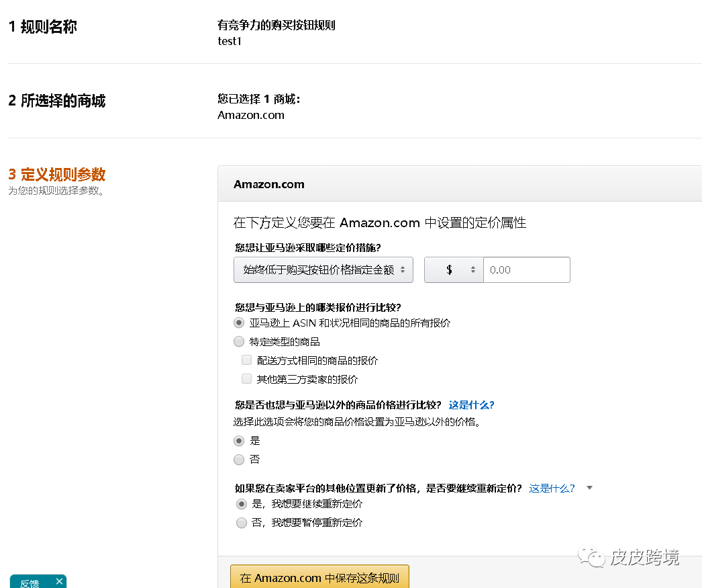702x588 pixels.
Task: Click the 为您的规则选择参数。 helper text
Action: [x=56, y=190]
